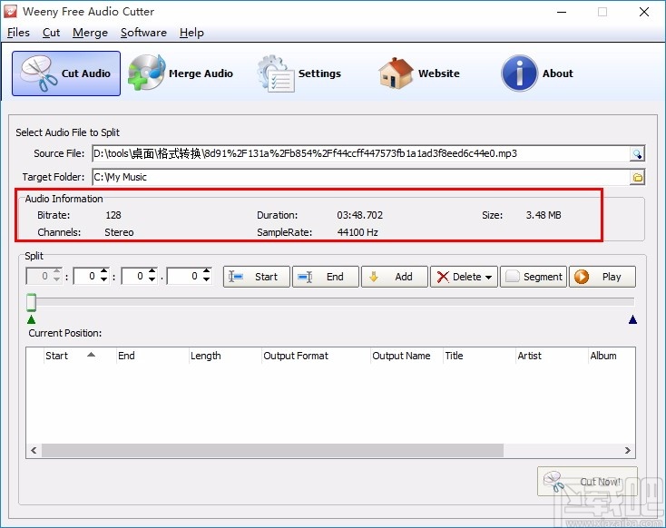Select the Cut Audio toolbar button
Viewport: 666px width, 528px height.
66,73
